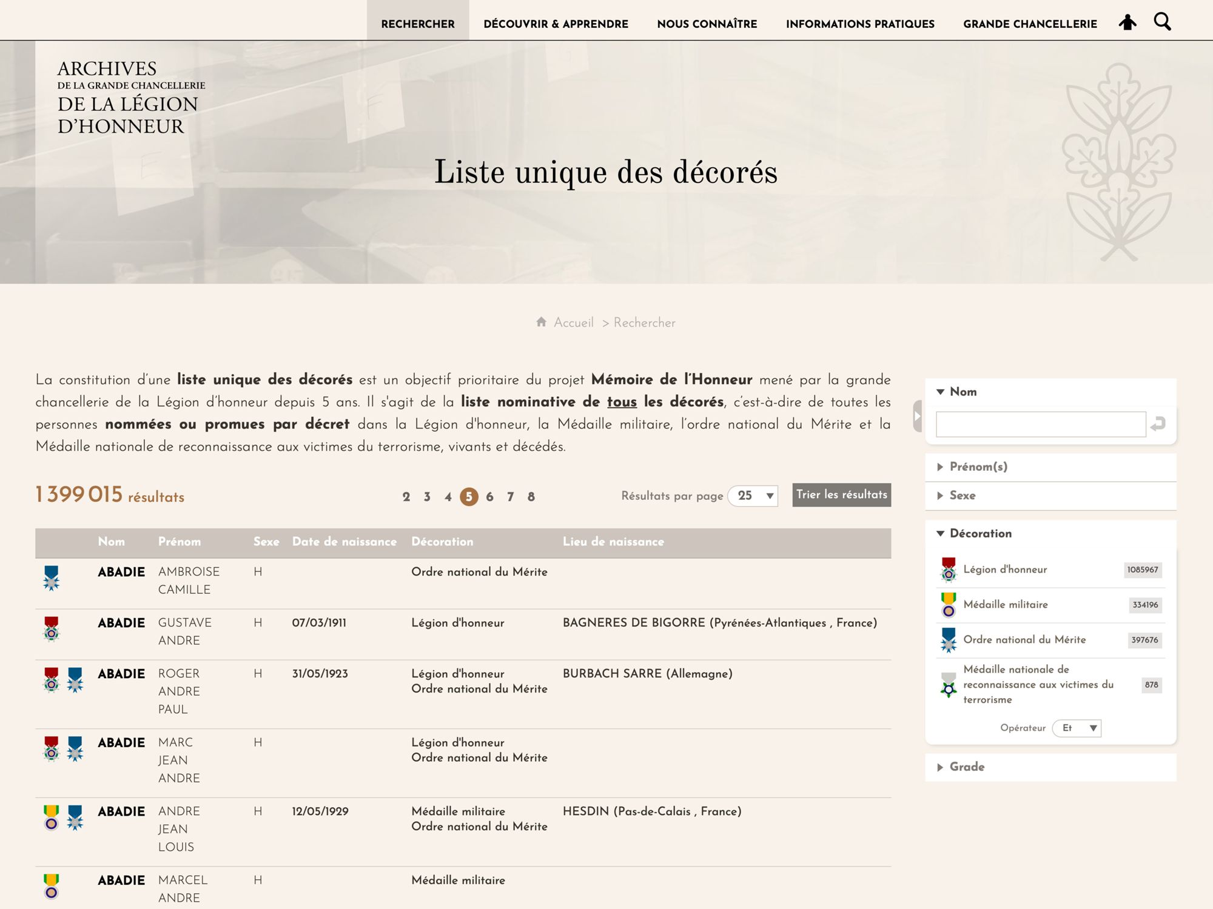Open the Découvrir & Apprendre menu
The height and width of the screenshot is (909, 1213).
[556, 24]
